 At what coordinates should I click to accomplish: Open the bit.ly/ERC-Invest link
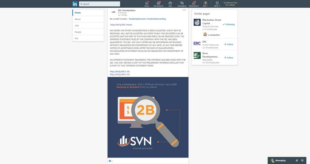121,25
